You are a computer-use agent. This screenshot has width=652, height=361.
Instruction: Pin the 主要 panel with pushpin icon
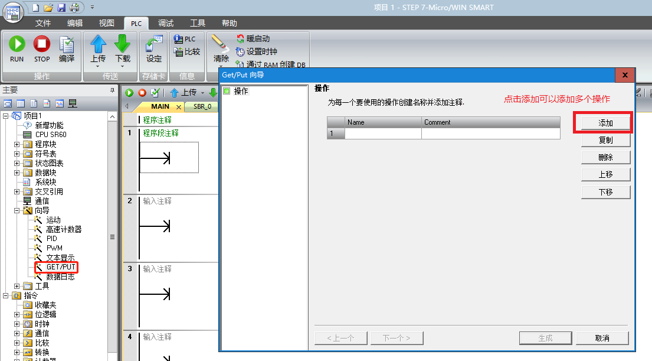pyautogui.click(x=112, y=90)
